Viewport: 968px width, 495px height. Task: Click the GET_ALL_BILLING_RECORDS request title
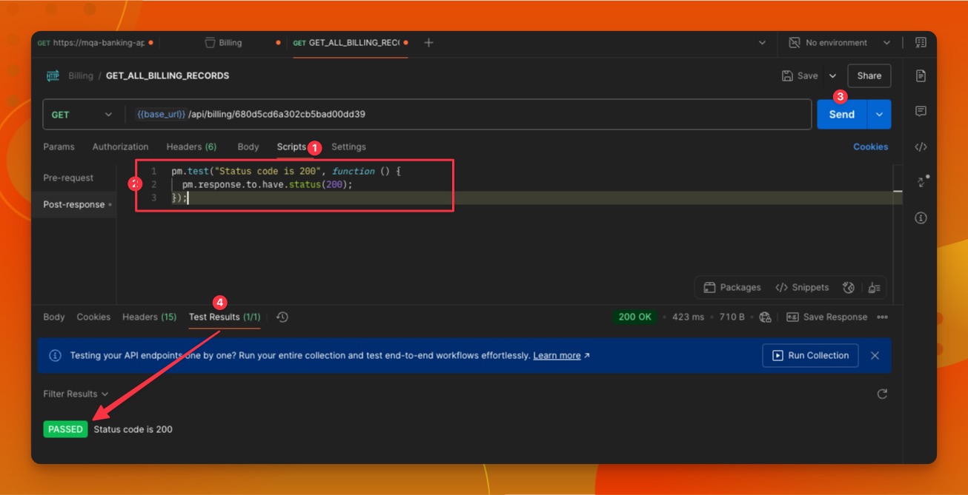click(x=168, y=75)
